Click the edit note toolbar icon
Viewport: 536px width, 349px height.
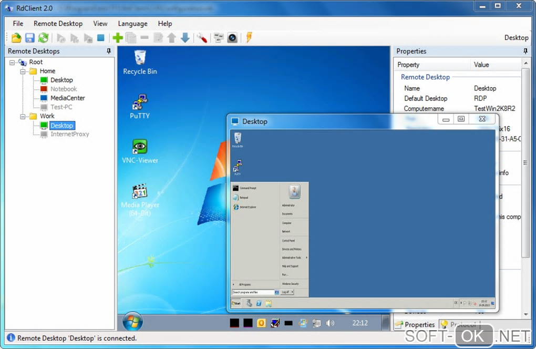(x=158, y=38)
